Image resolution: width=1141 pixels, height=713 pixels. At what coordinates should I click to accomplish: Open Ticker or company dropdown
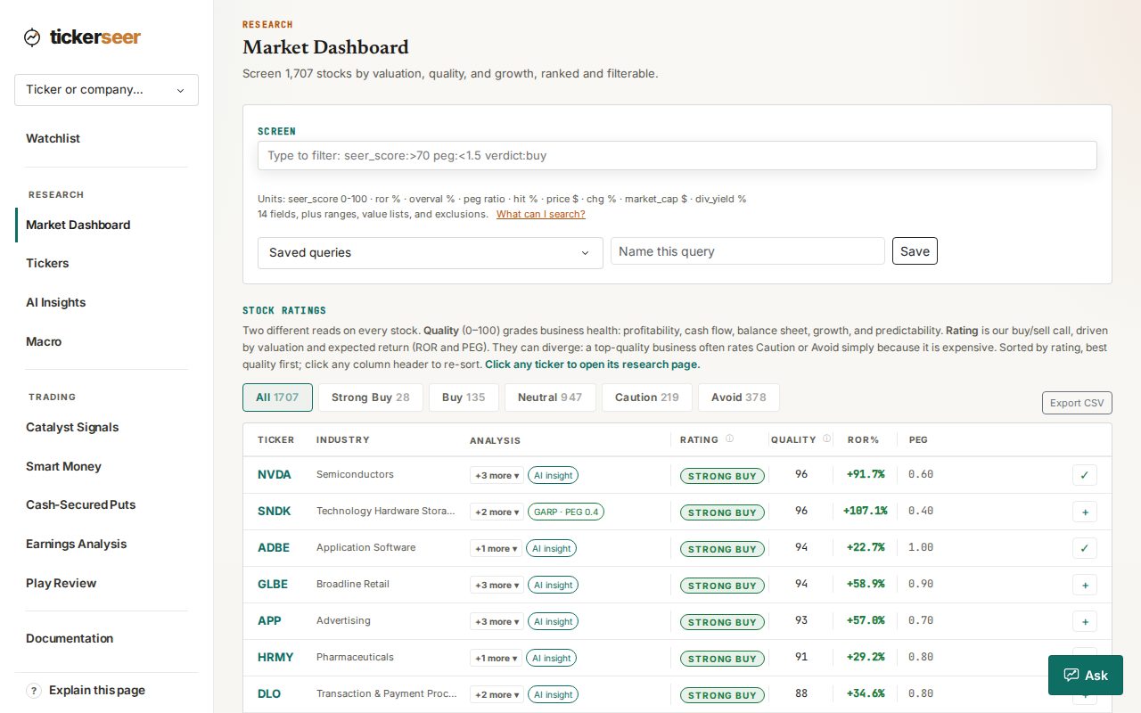(x=106, y=90)
